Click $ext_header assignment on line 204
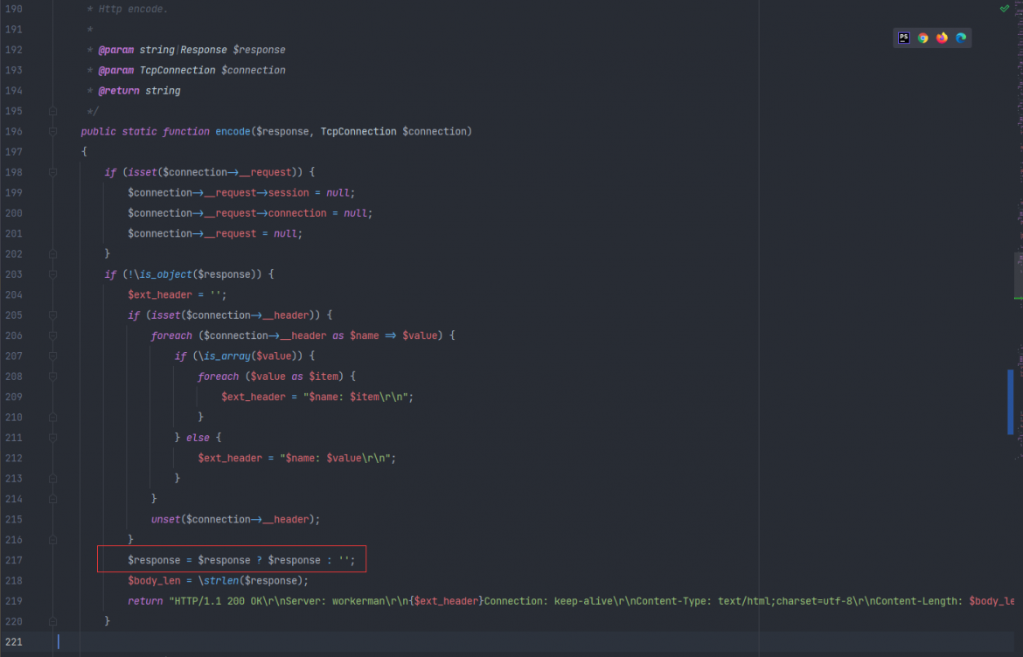1023x657 pixels. 160,294
